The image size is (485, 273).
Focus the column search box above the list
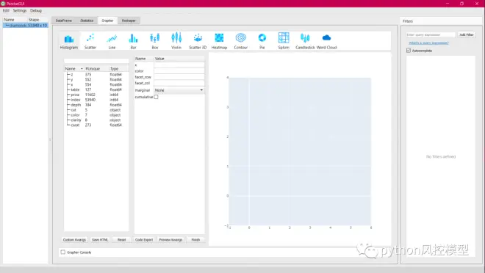pos(96,61)
